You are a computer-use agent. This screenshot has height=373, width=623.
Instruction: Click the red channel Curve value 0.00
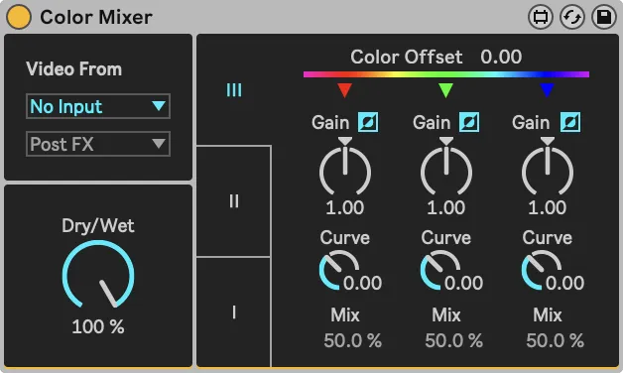click(x=362, y=283)
